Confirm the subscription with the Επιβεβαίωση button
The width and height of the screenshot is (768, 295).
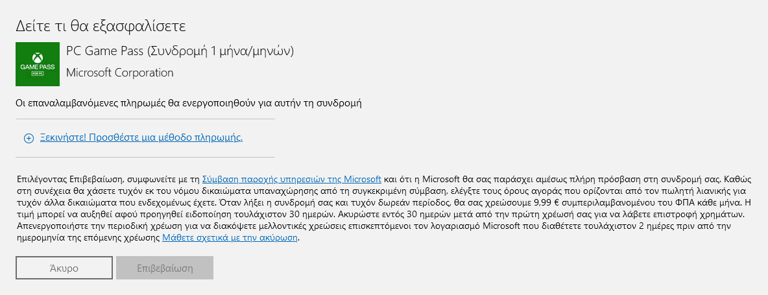pos(165,268)
